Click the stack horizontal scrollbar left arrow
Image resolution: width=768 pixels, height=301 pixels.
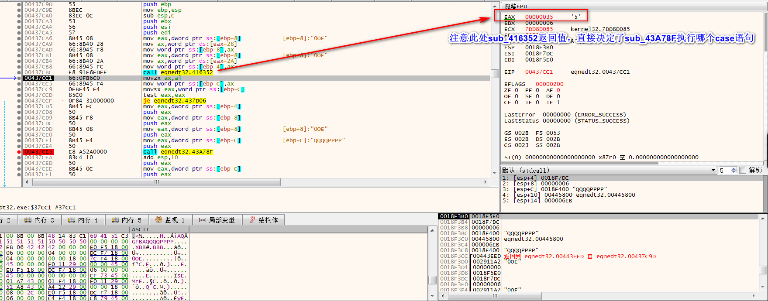pos(443,296)
